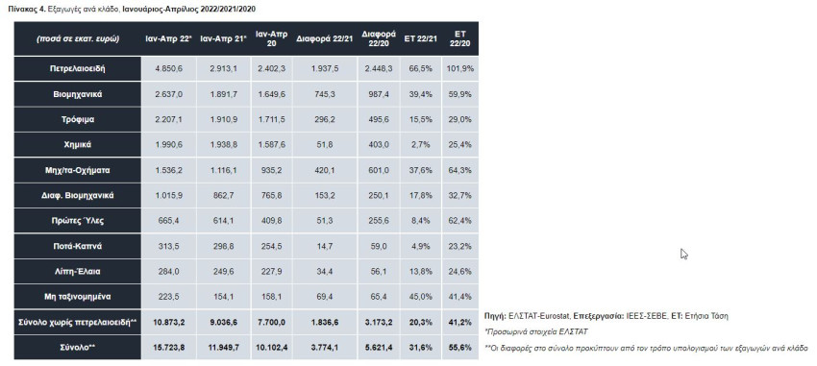Select the 101,9% percentage cell
817x366 pixels.
click(x=460, y=69)
